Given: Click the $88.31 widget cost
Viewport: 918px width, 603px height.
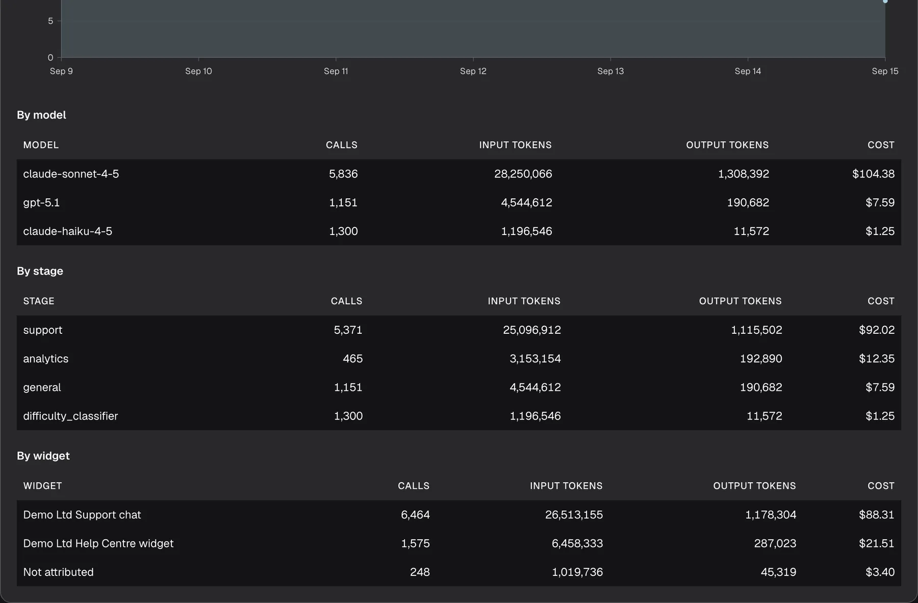Looking at the screenshot, I should coord(876,515).
